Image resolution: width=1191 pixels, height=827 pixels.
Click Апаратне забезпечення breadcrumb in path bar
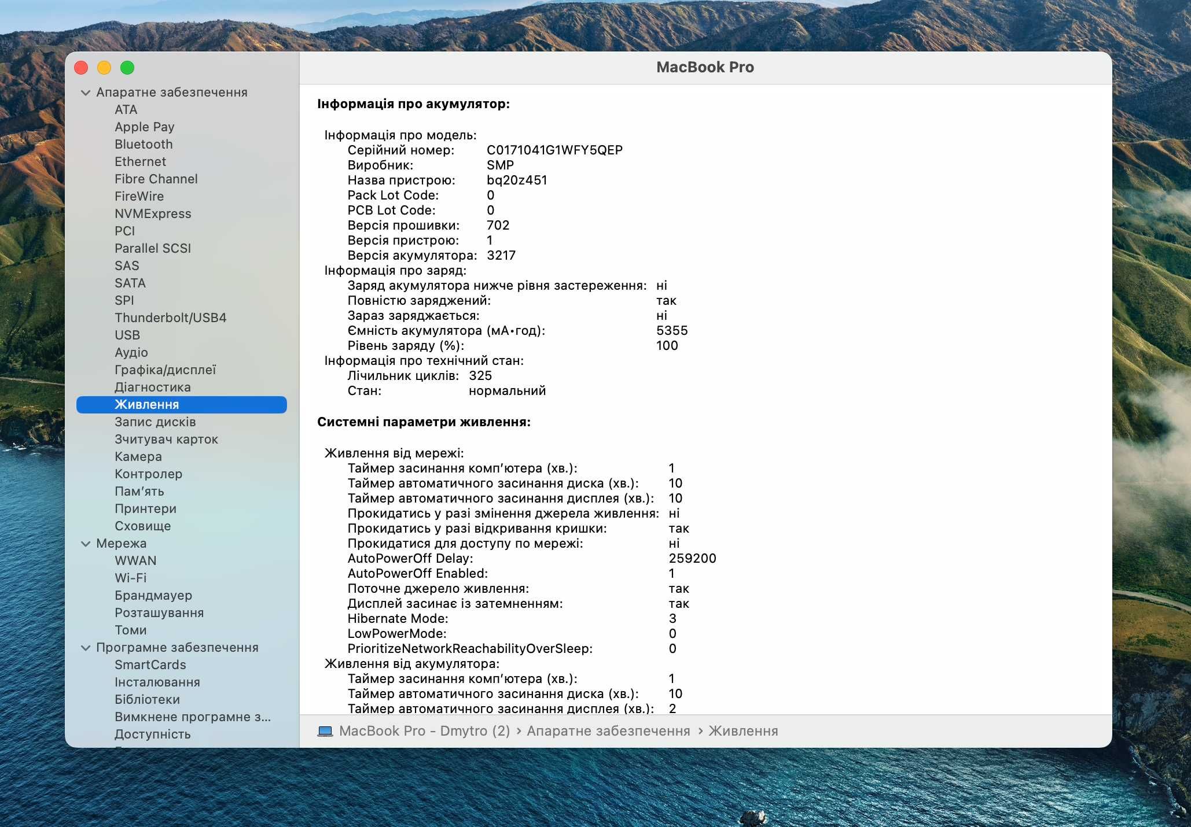608,731
